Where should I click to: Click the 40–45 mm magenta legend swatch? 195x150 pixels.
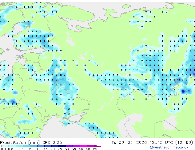(83, 146)
